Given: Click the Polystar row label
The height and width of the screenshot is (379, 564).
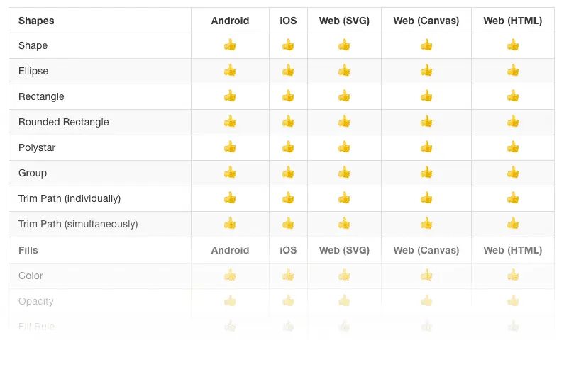Looking at the screenshot, I should 37,147.
